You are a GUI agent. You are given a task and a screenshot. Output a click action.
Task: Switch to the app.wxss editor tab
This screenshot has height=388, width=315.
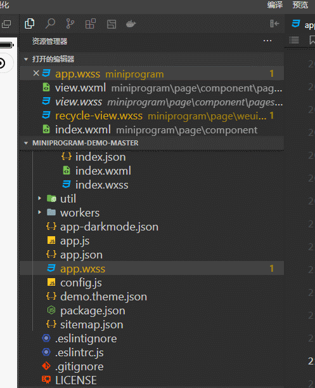click(303, 24)
